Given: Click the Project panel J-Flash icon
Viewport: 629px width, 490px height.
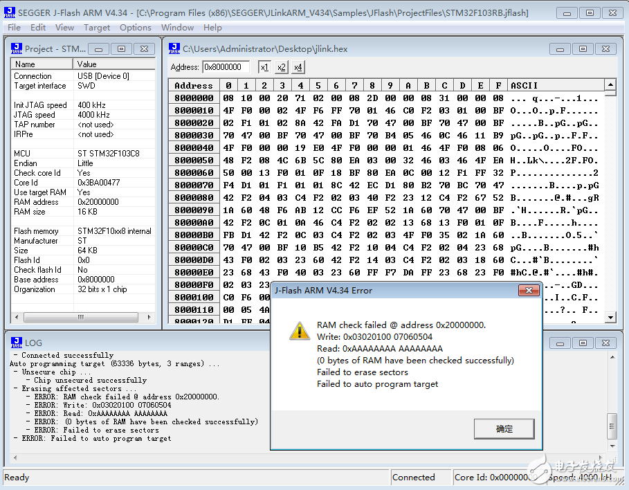Looking at the screenshot, I should (17, 48).
